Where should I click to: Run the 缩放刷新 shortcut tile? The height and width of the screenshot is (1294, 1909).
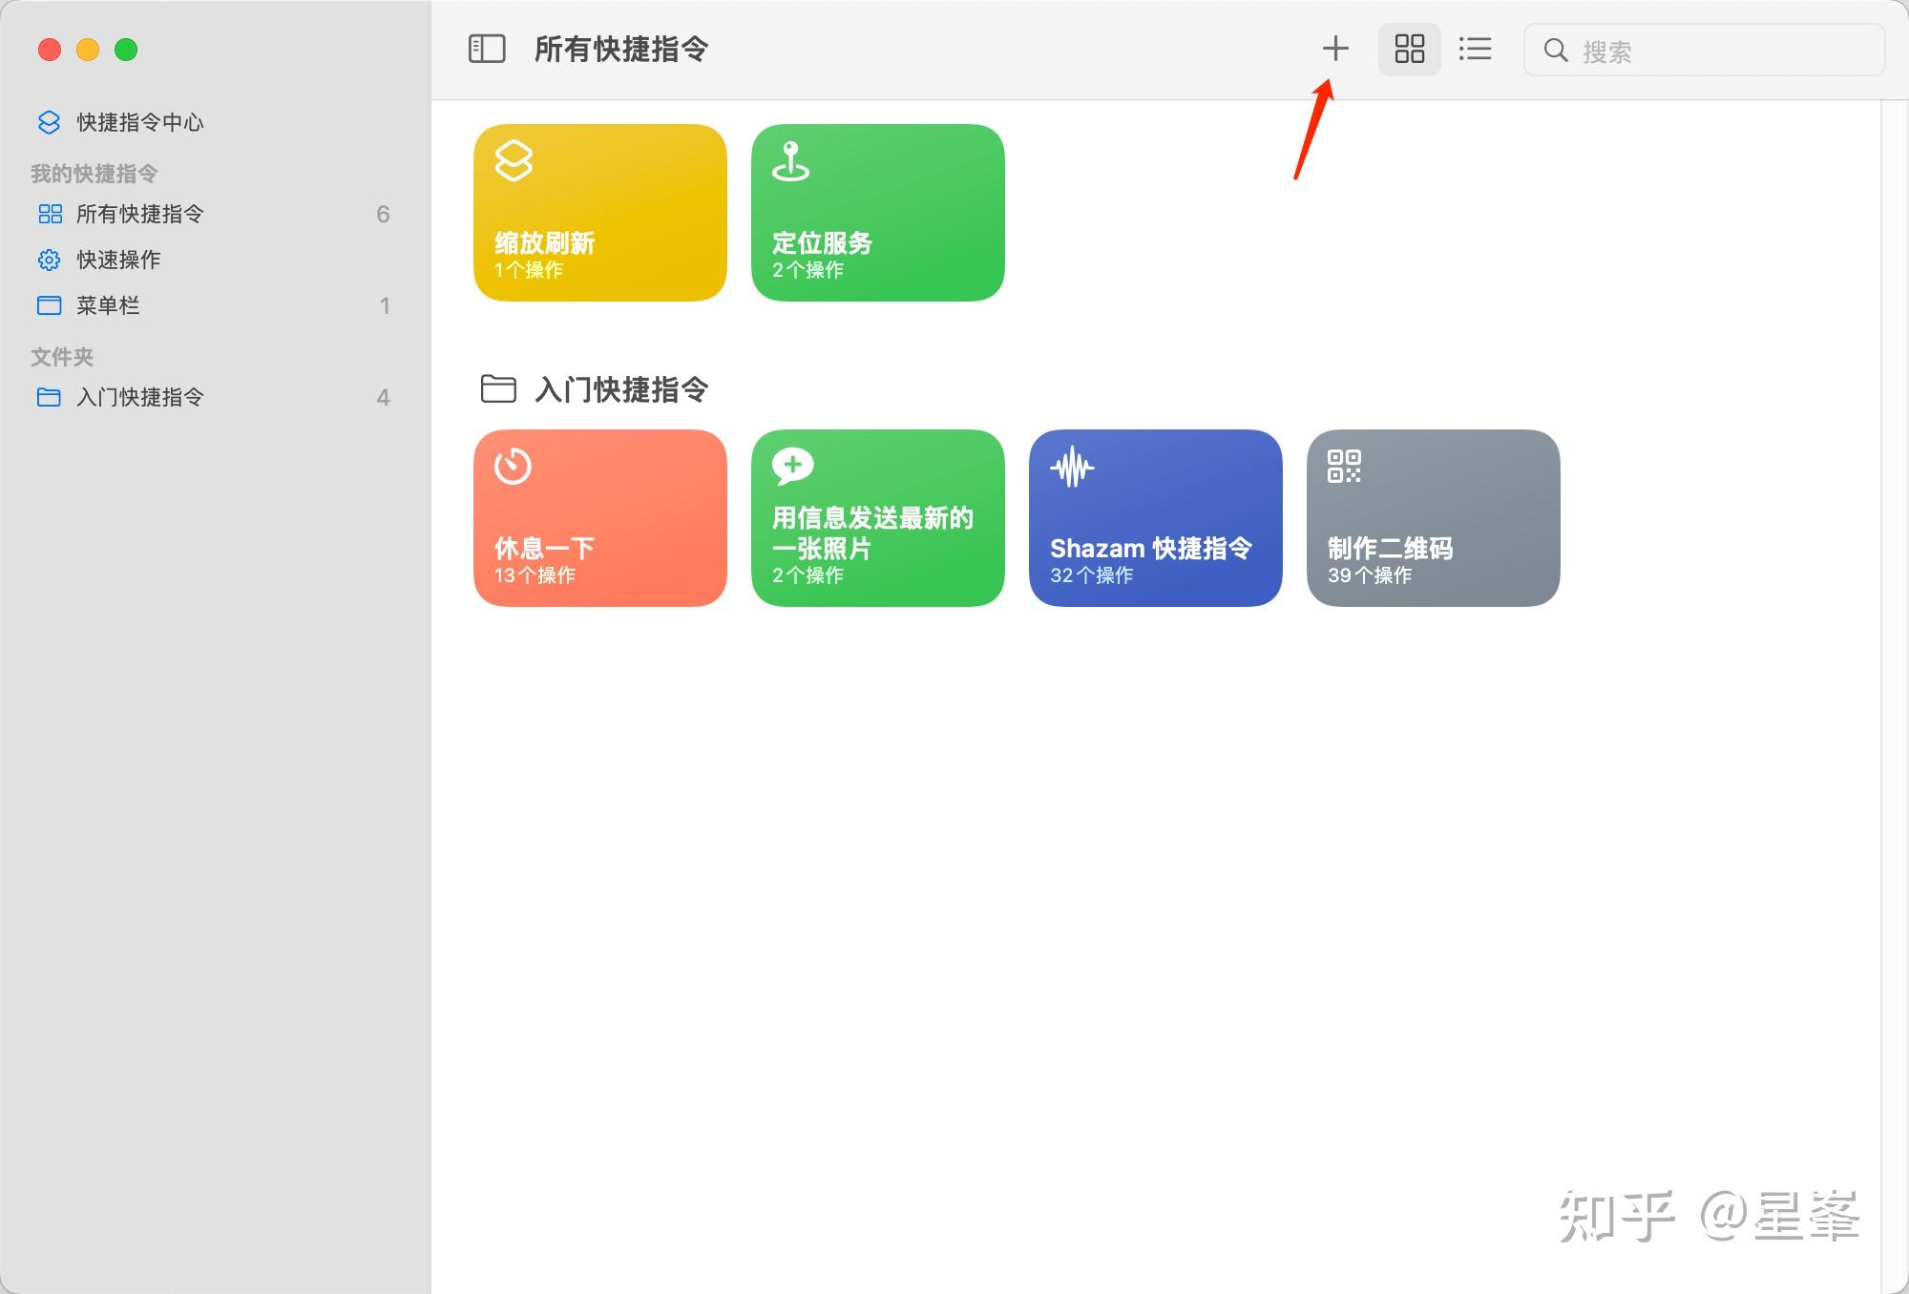pyautogui.click(x=599, y=229)
